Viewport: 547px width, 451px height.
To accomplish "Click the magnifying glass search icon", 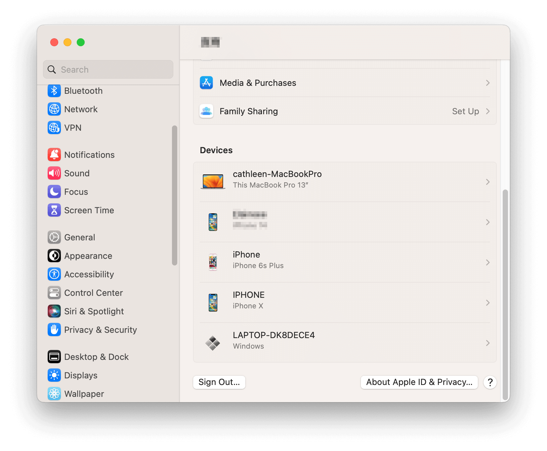I will pos(52,70).
